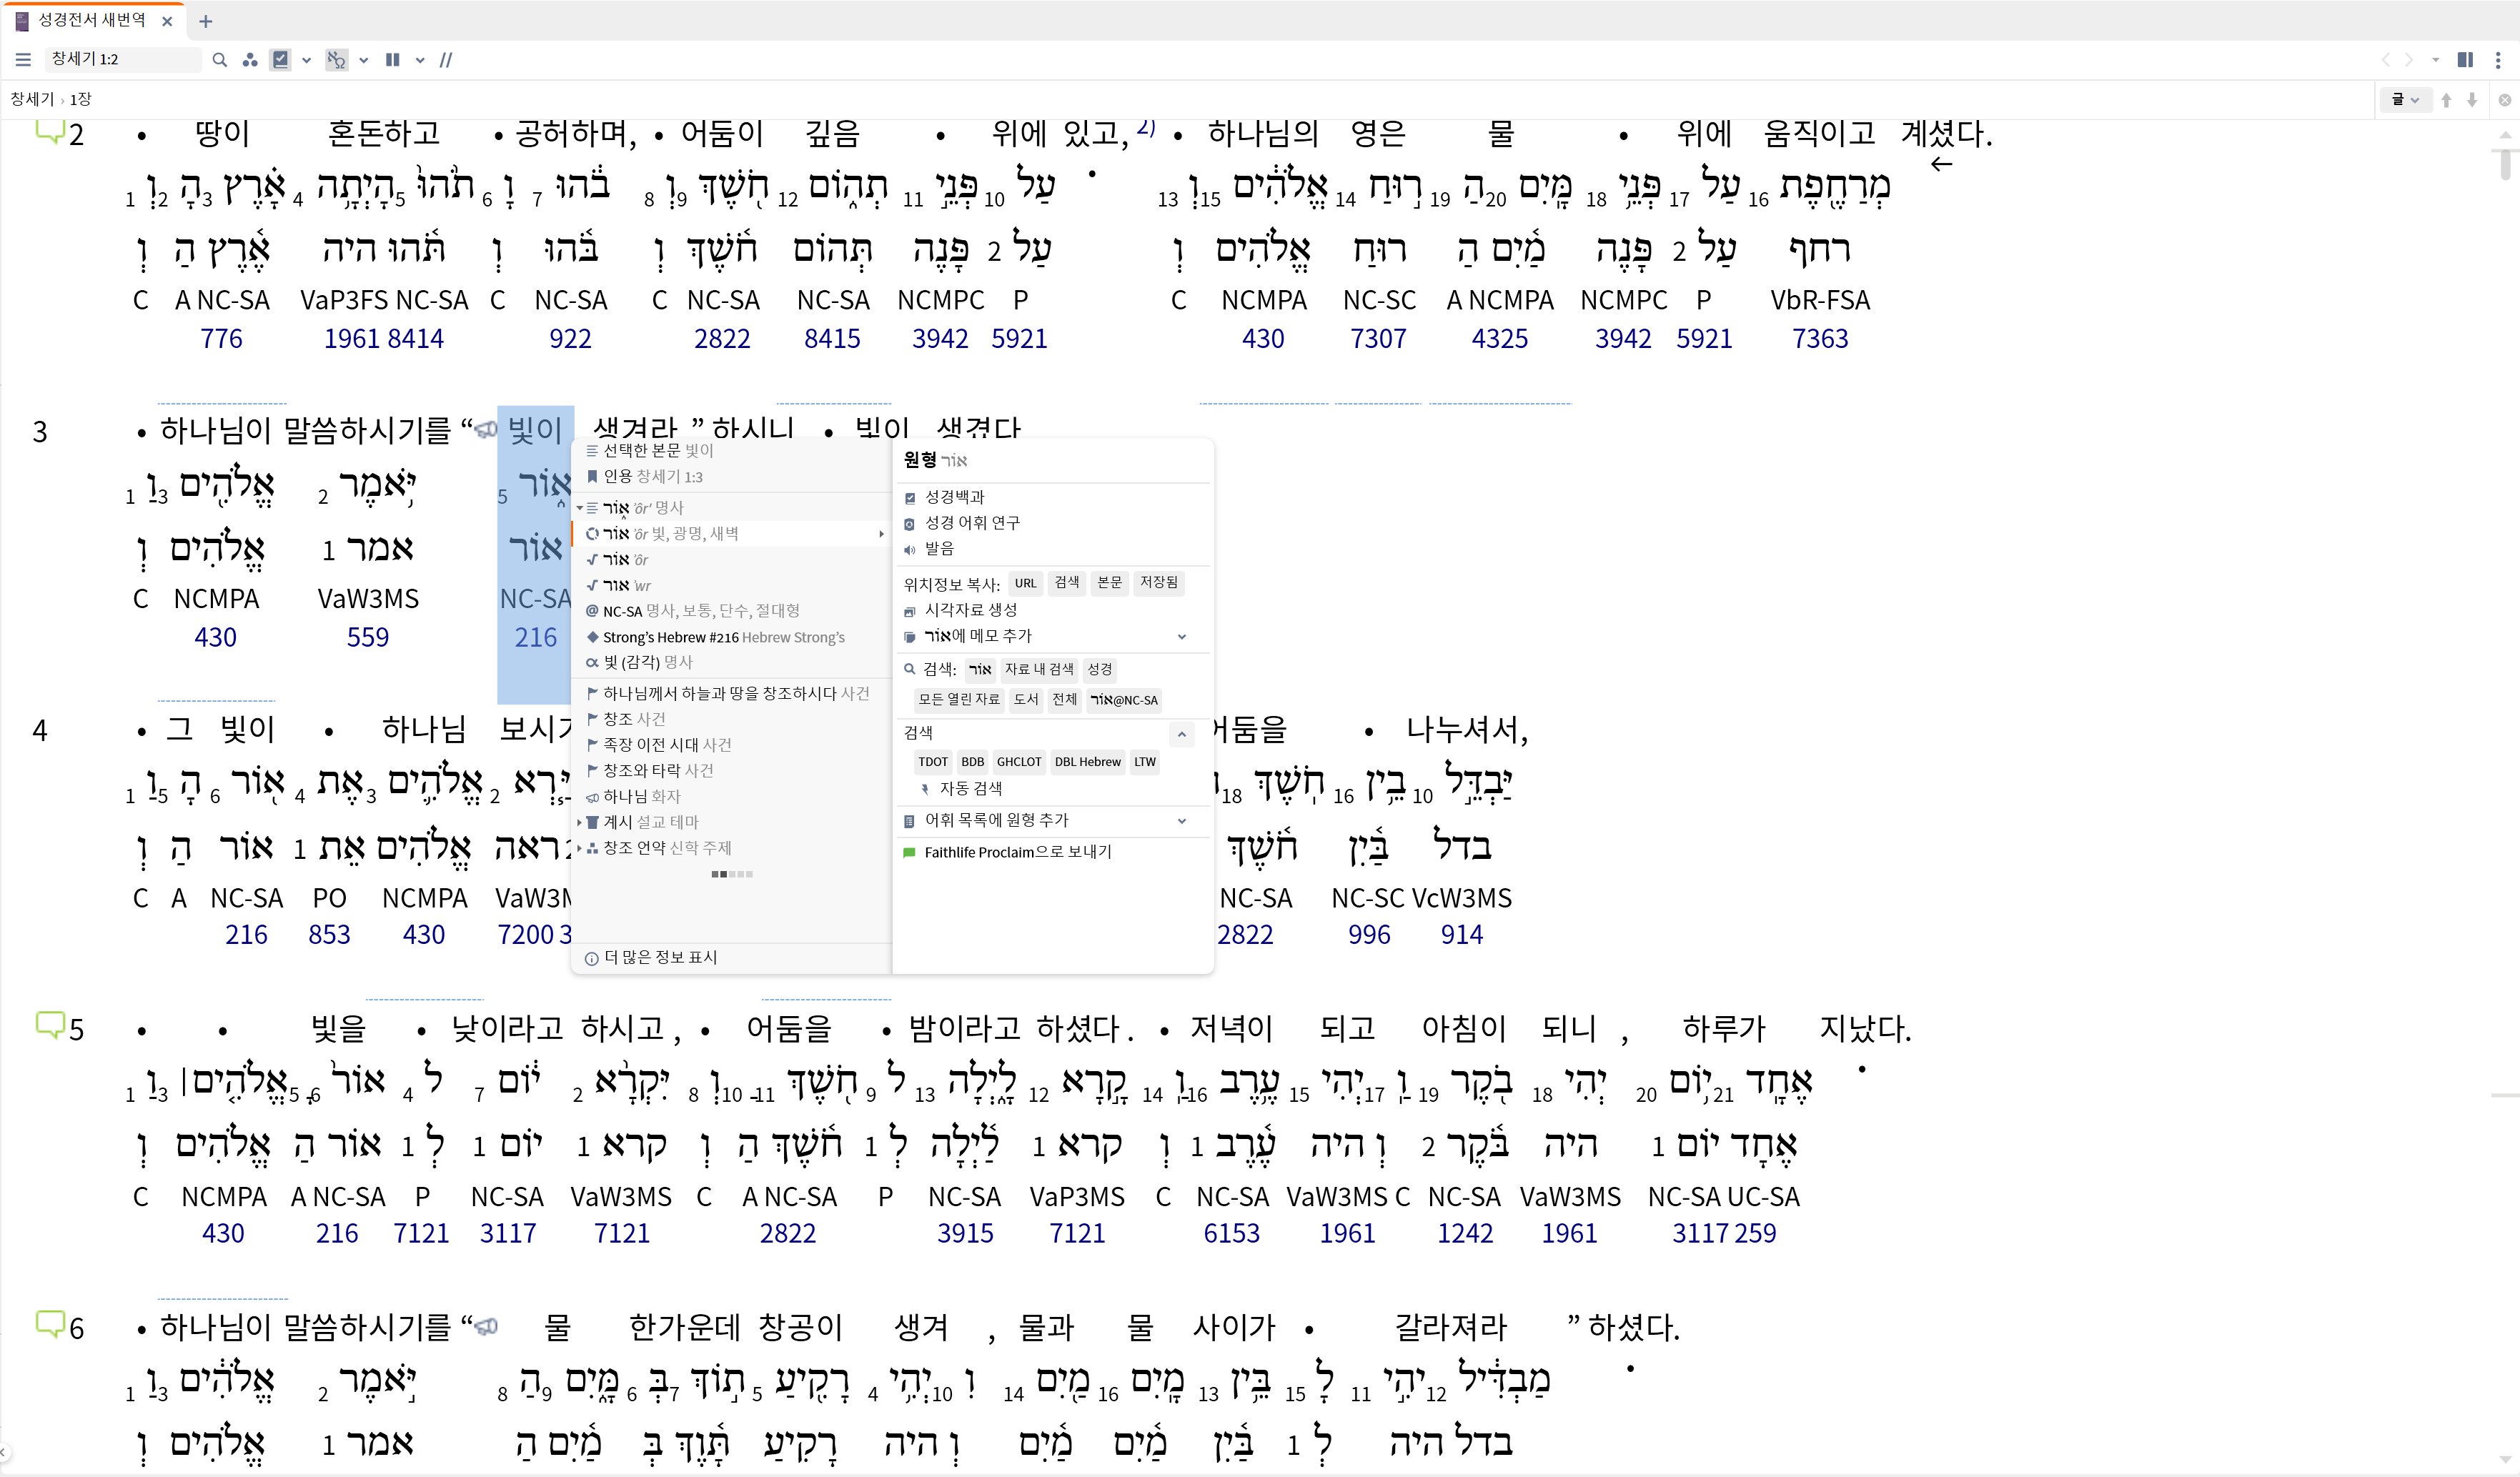Click the BDB lexicon button
This screenshot has height=1477, width=2520.
(x=973, y=762)
